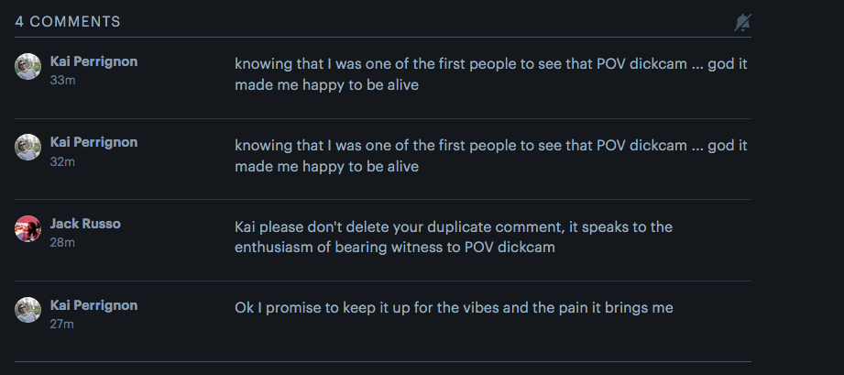Viewport: 844px width, 375px height.
Task: Click the Kai Perrignon name above 32m
Action: point(93,142)
